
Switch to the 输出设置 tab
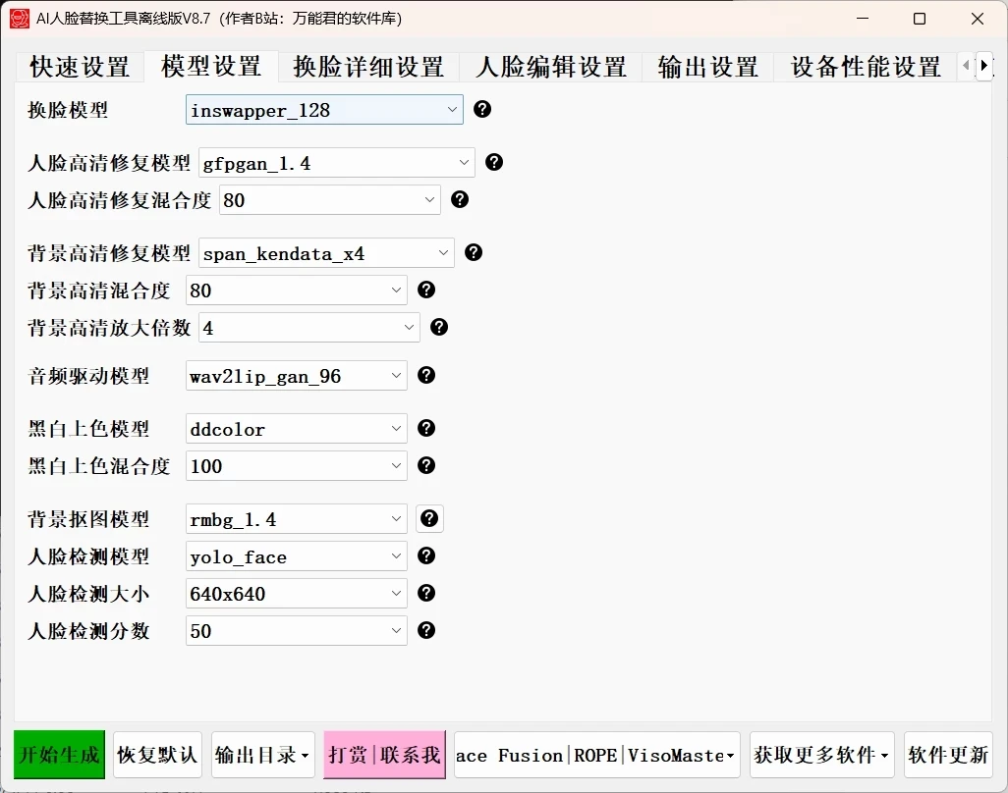[x=706, y=67]
